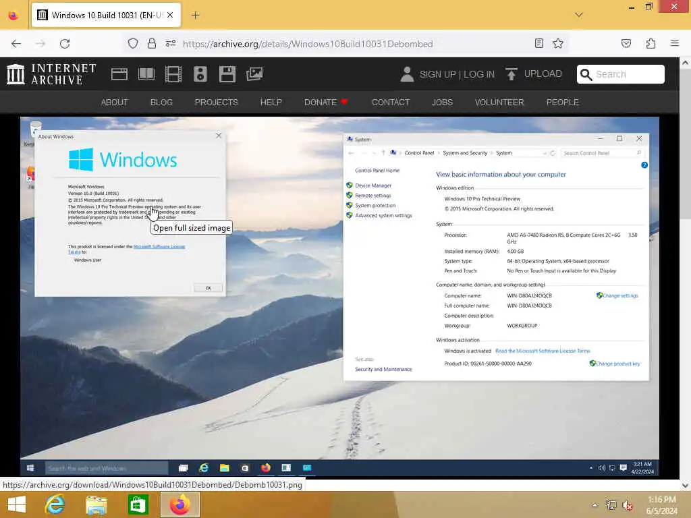Open Internet Archive home logo
The height and width of the screenshot is (518, 691).
click(51, 74)
